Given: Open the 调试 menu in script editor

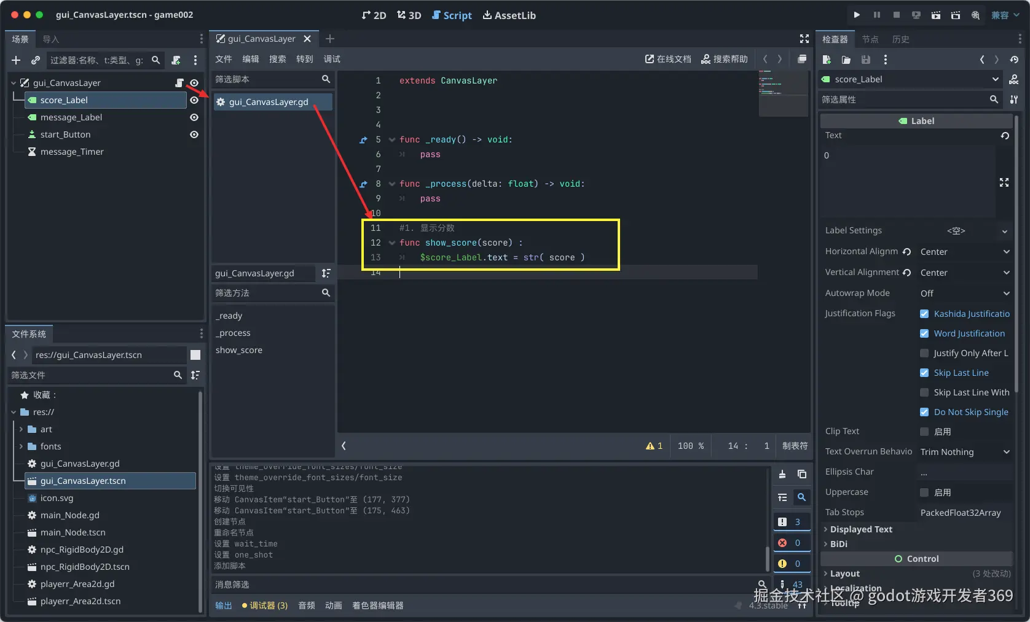Looking at the screenshot, I should tap(332, 59).
